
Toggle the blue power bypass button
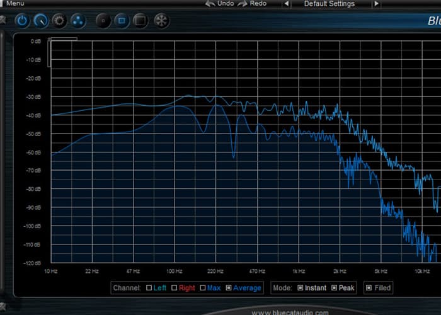coord(22,21)
